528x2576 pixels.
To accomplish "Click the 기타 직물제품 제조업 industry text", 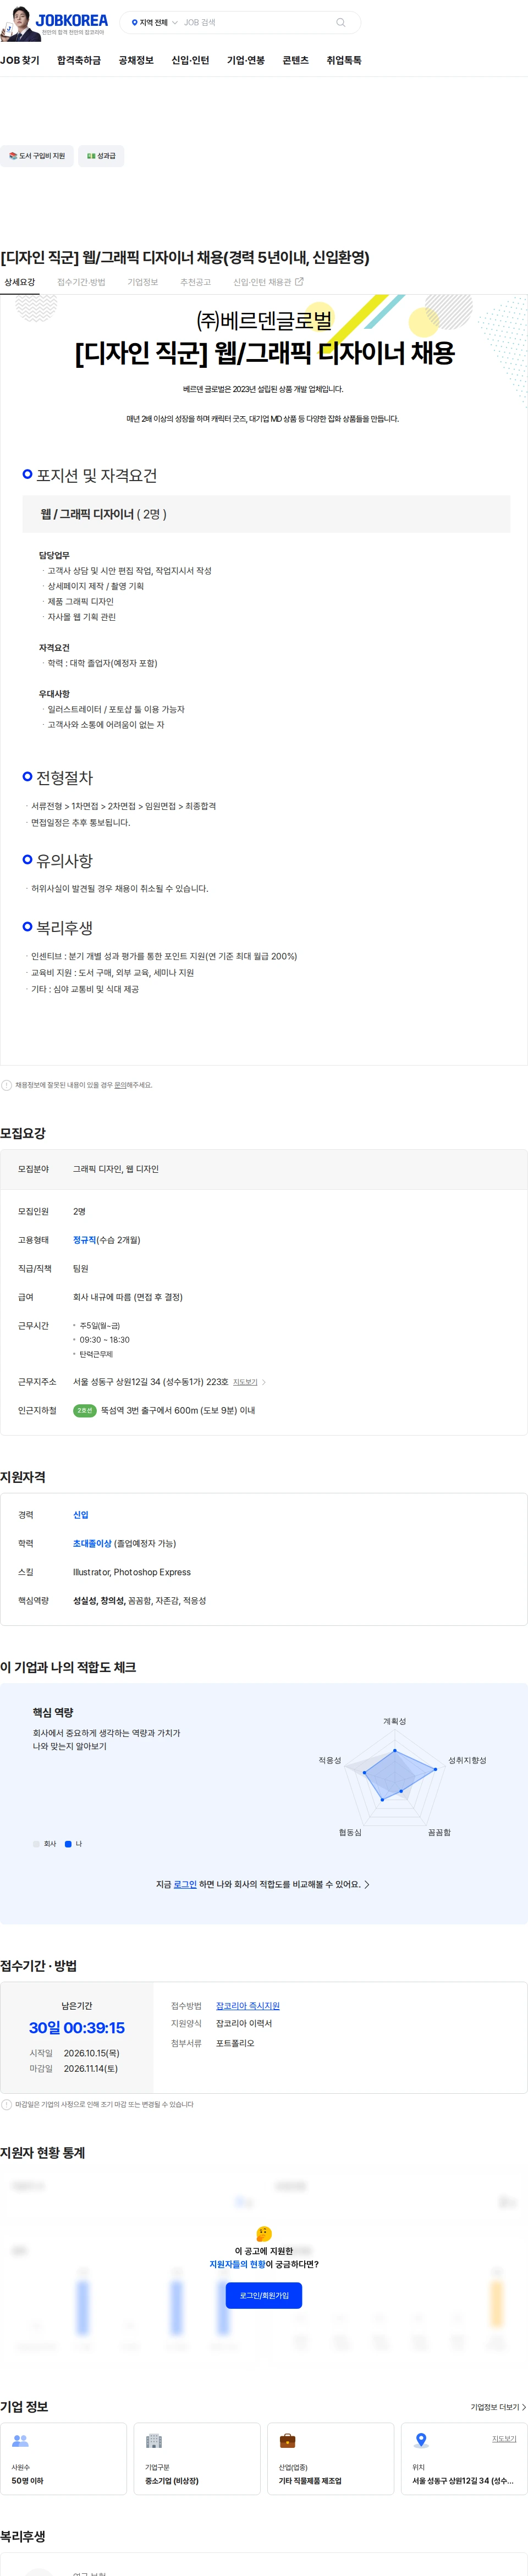I will [x=310, y=2481].
